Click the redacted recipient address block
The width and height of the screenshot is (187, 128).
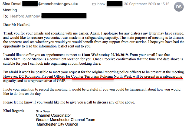(x=64, y=16)
